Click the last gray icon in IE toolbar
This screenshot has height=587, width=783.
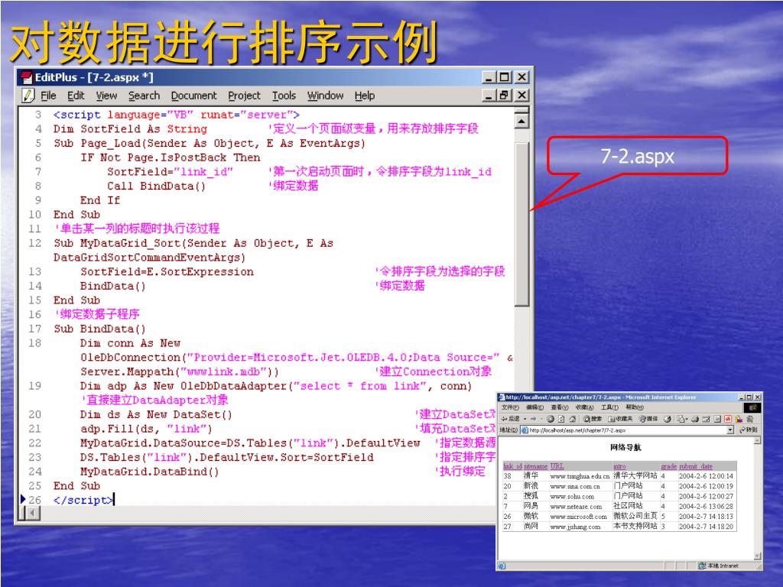pos(750,419)
